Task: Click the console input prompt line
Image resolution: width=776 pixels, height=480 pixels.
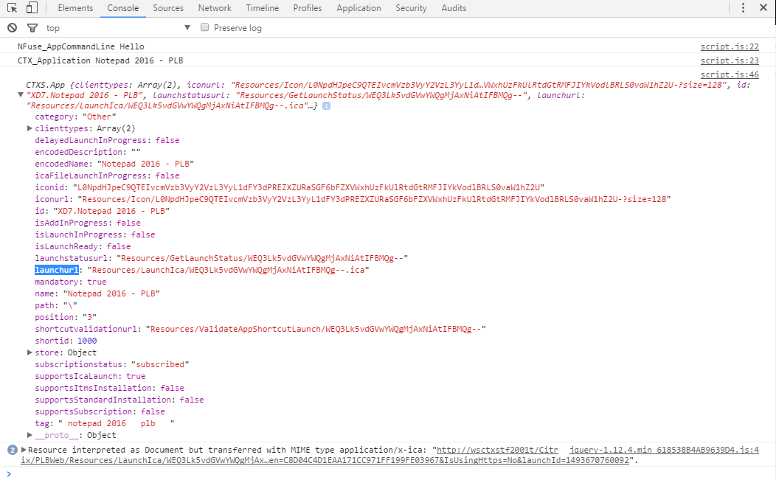Action: [x=369, y=473]
